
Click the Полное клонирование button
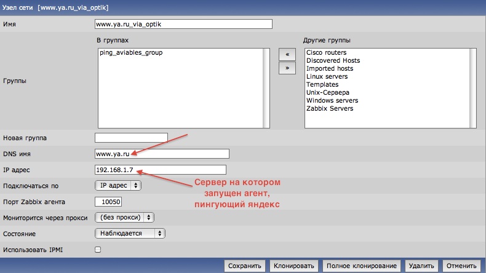[x=361, y=266]
